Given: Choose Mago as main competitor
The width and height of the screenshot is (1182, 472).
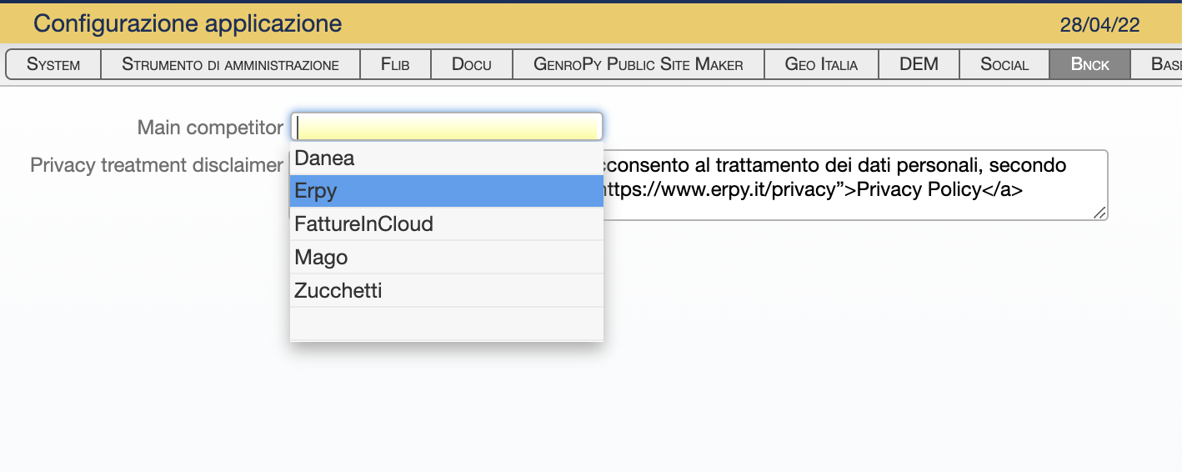Looking at the screenshot, I should tap(446, 258).
